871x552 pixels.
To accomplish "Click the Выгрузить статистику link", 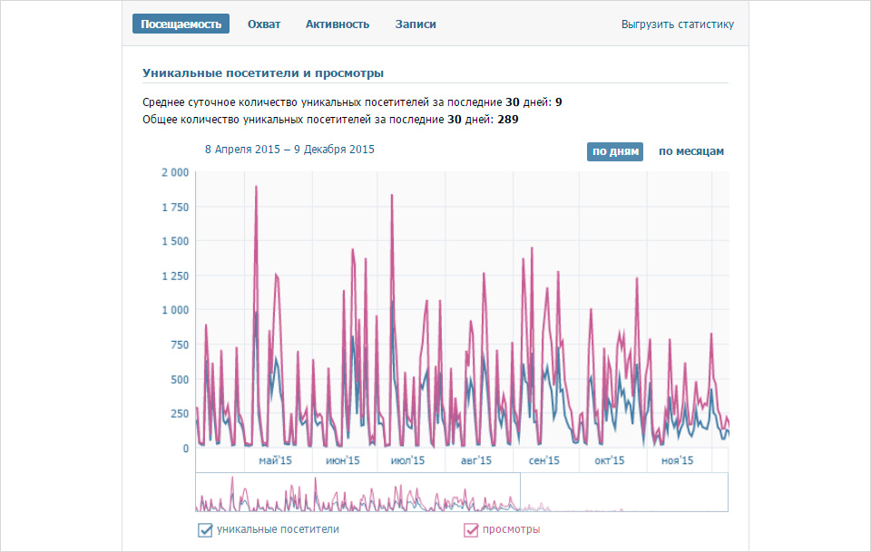I will (677, 24).
